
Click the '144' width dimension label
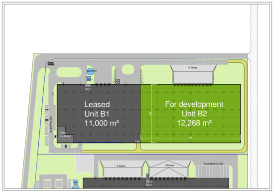pos(190,138)
